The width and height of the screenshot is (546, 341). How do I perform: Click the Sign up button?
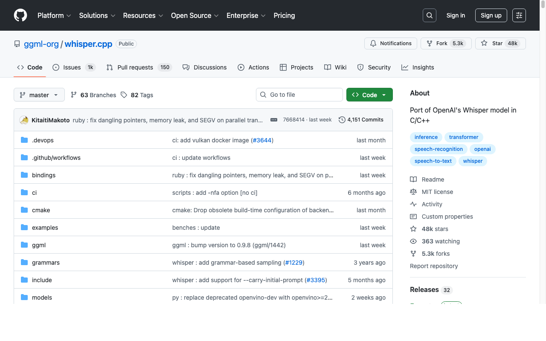pos(491,15)
